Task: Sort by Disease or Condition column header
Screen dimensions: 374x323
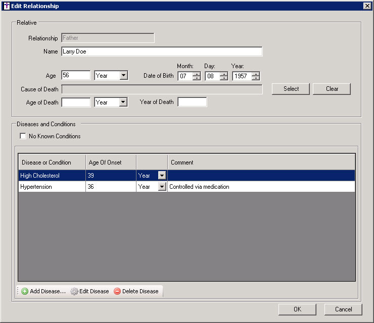Action: pyautogui.click(x=52, y=163)
